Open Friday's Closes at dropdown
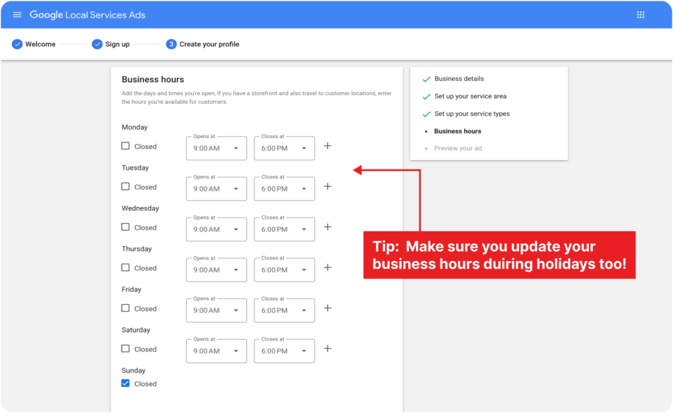Image resolution: width=673 pixels, height=416 pixels. 284,310
